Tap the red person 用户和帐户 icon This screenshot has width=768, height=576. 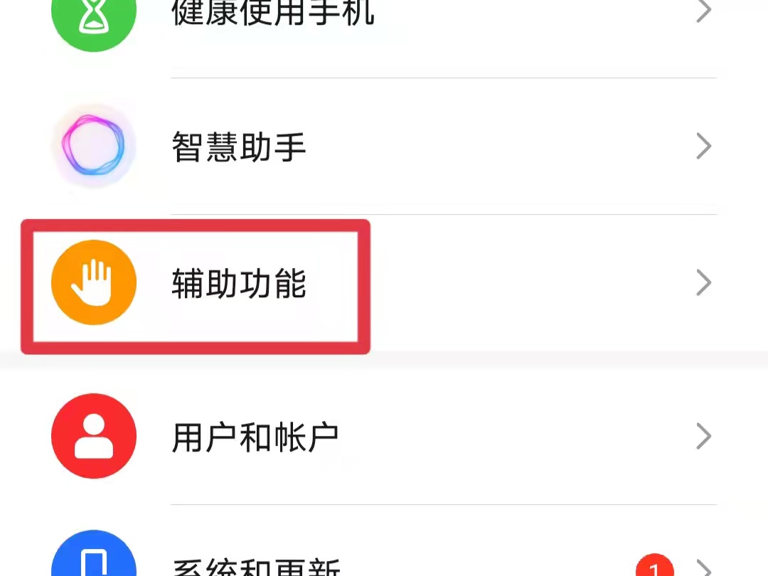click(x=94, y=436)
